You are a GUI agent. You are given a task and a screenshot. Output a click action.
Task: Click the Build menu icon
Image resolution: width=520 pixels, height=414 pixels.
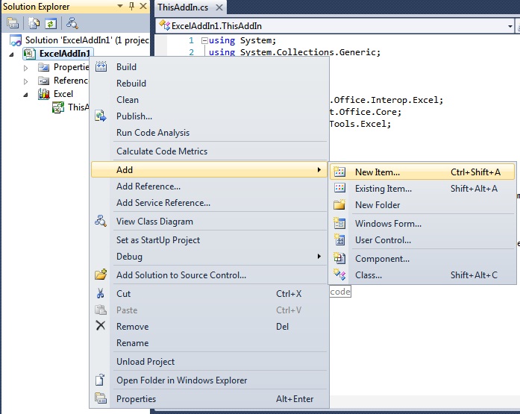[x=101, y=66]
